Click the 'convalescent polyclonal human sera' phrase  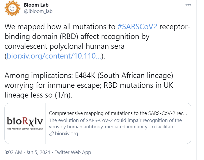pyautogui.click(x=64, y=46)
